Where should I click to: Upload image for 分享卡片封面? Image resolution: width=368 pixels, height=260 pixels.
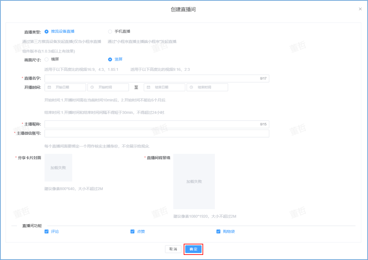click(58, 167)
